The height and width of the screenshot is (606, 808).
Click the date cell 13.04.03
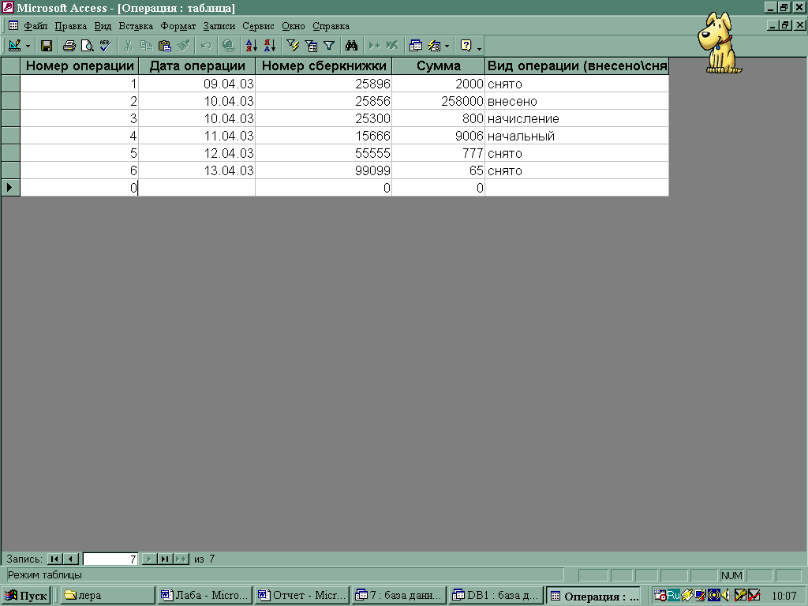[196, 170]
